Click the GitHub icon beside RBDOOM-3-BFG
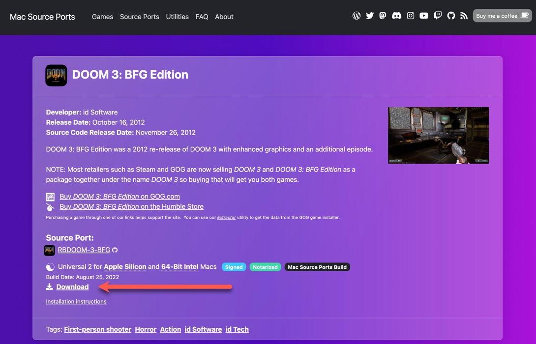The height and width of the screenshot is (344, 536). [x=115, y=250]
